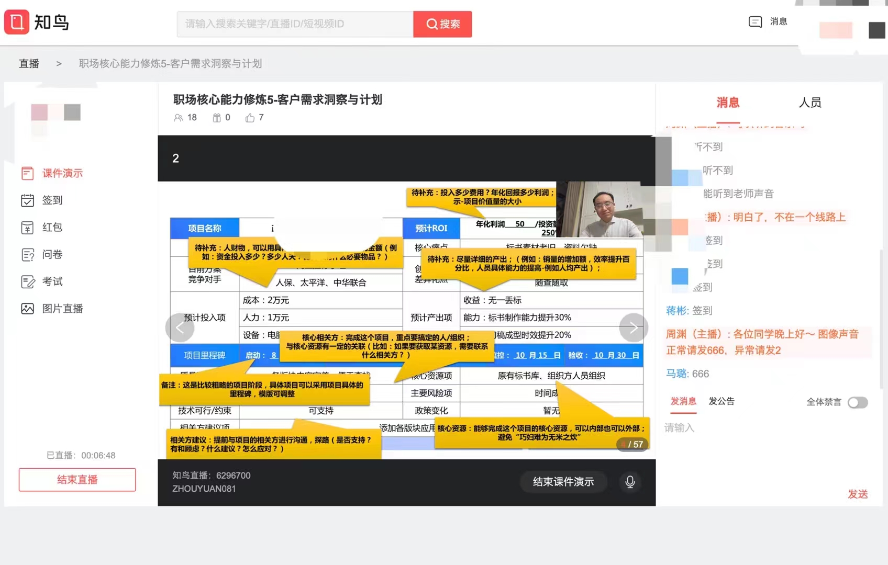Mute the microphone in the player bar

630,482
